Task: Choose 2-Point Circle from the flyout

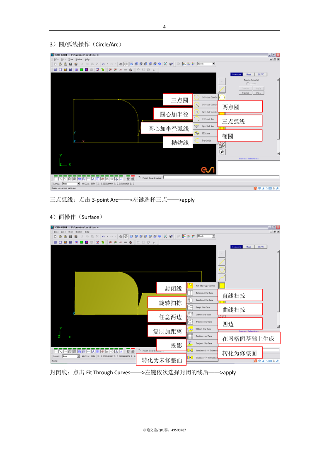Action: coord(206,105)
